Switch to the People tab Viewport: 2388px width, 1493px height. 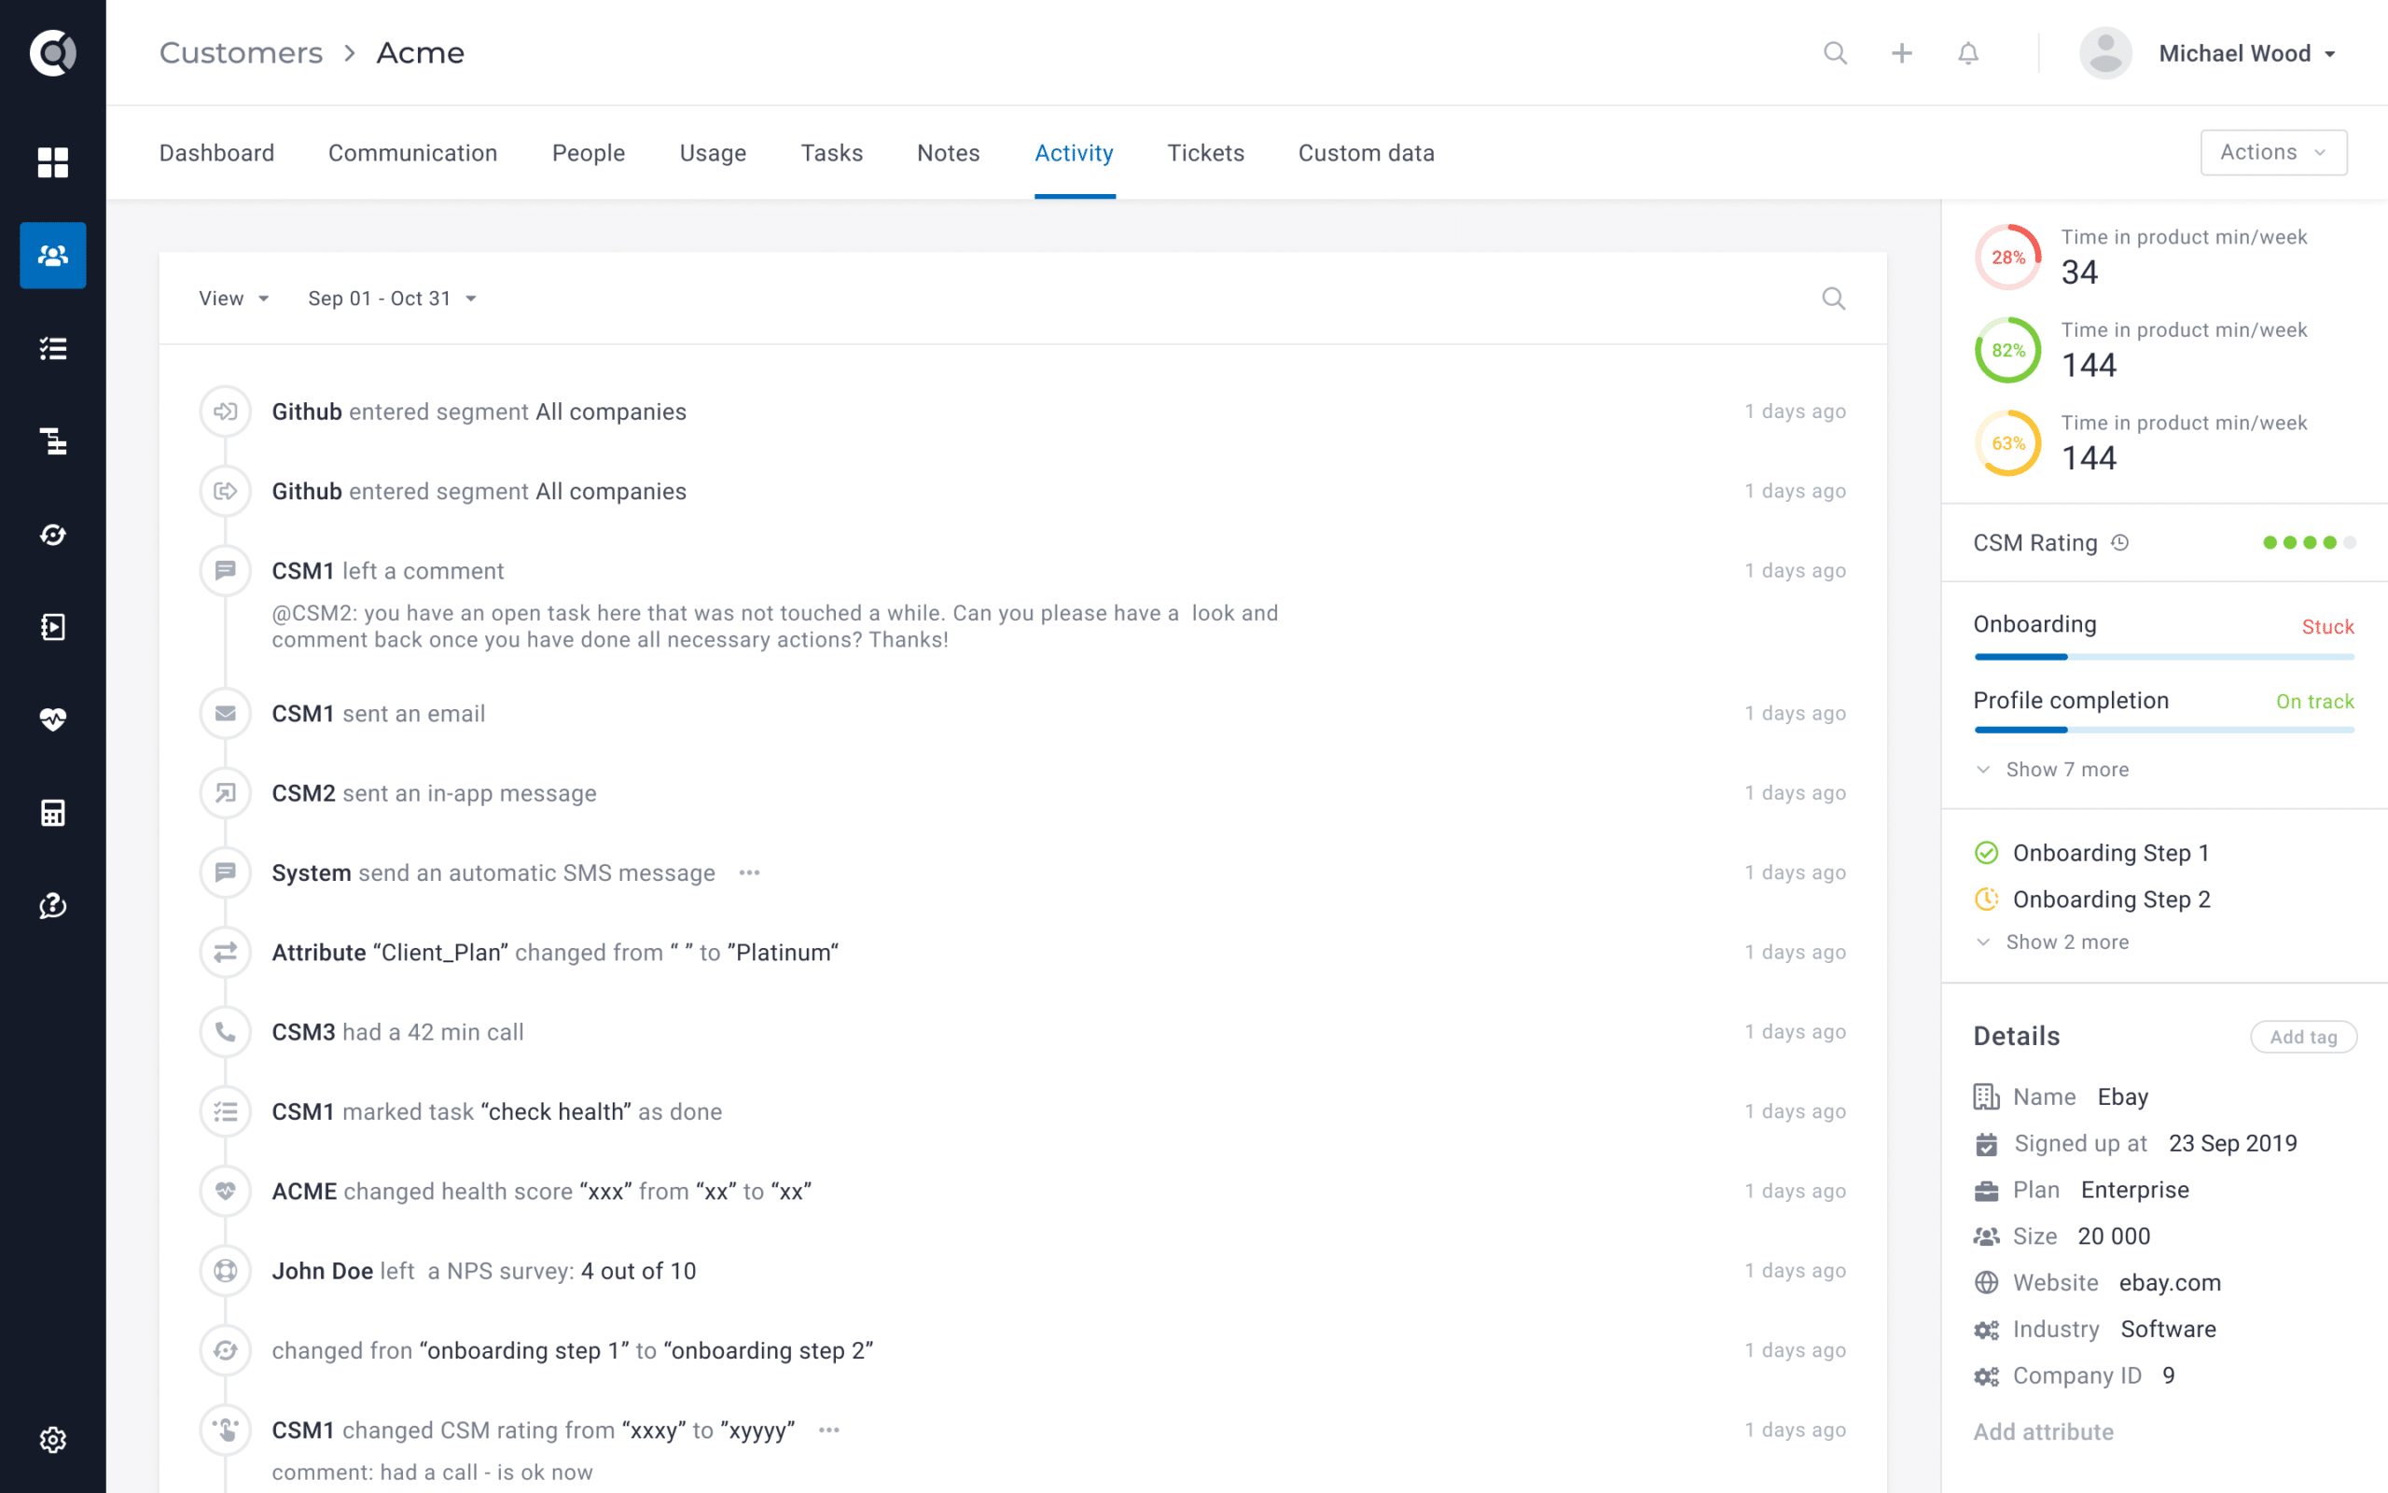pos(588,153)
